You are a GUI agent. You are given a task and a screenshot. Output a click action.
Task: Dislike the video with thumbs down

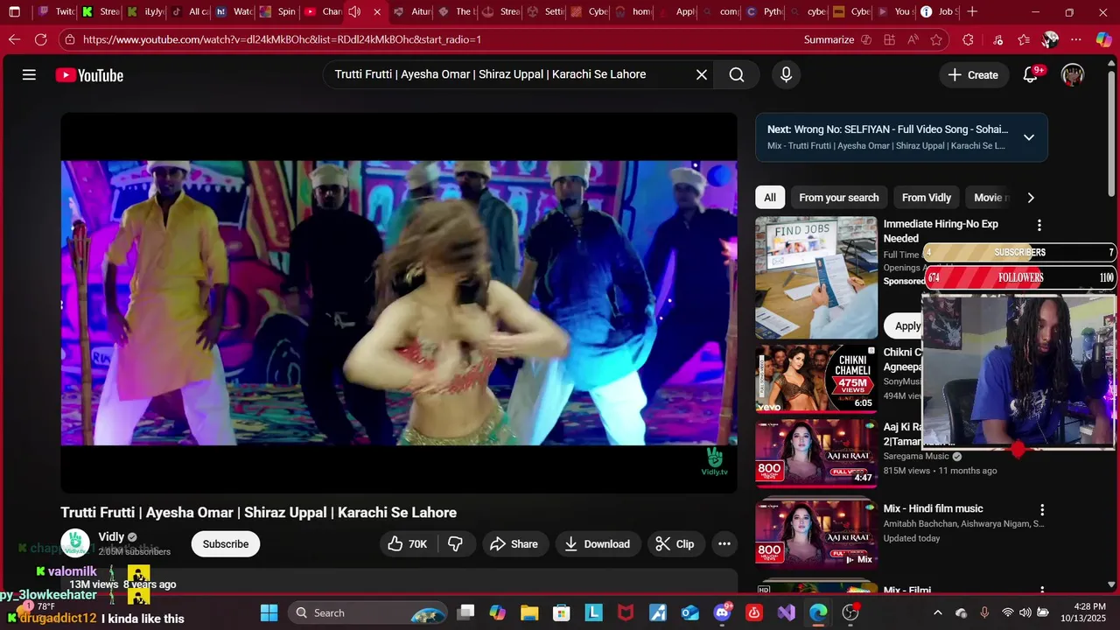pyautogui.click(x=455, y=543)
